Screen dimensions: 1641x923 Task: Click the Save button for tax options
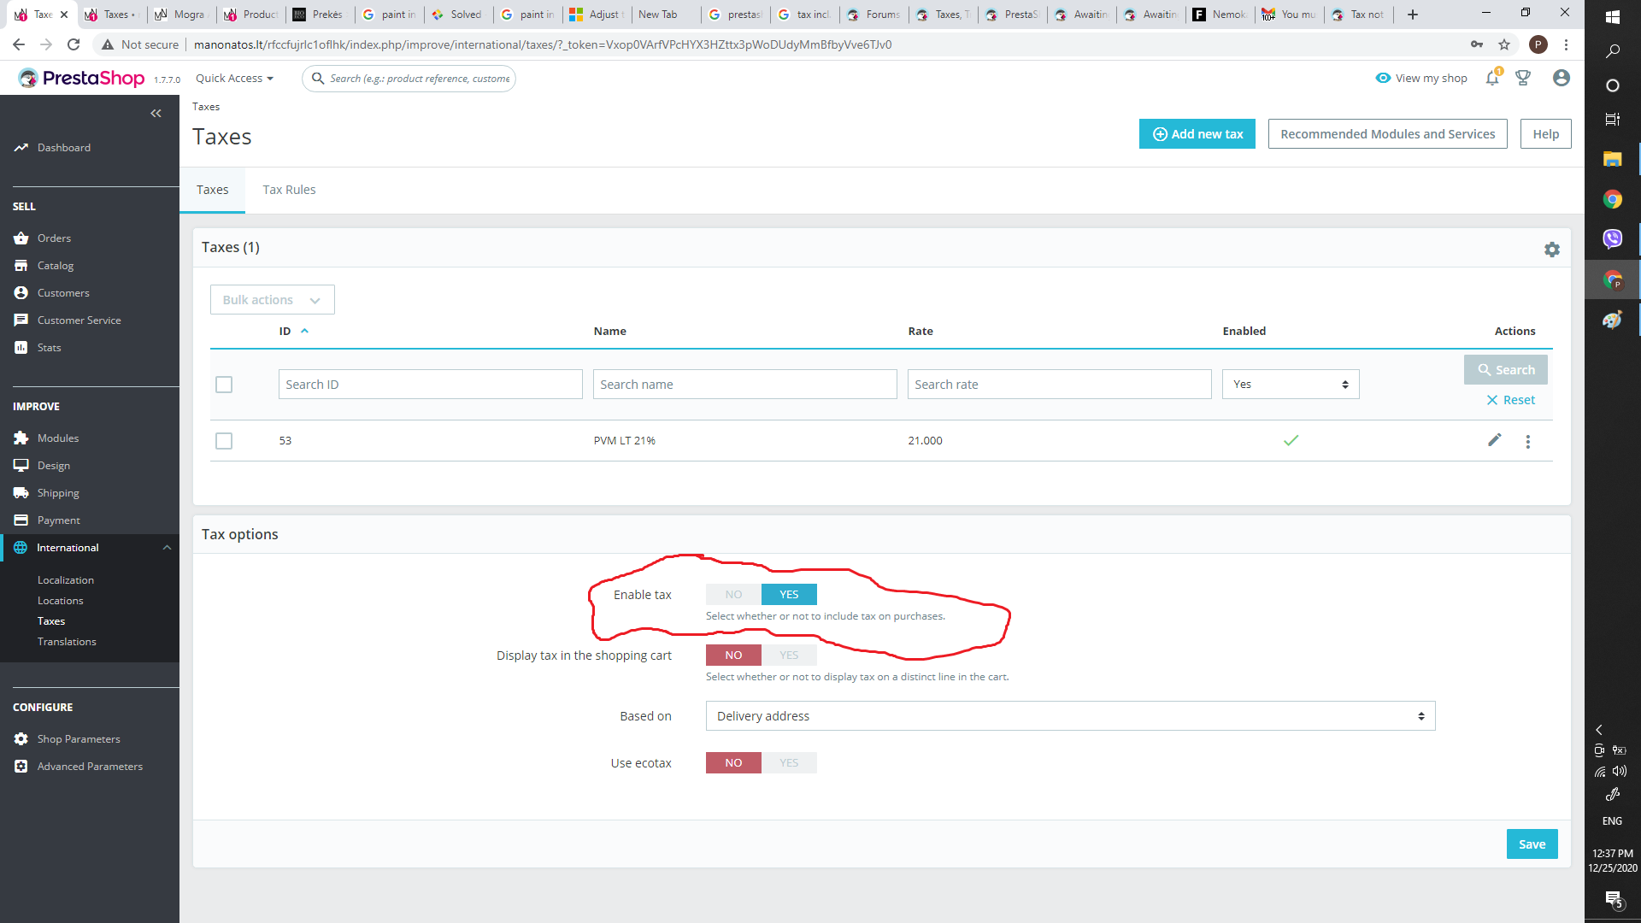tap(1531, 844)
